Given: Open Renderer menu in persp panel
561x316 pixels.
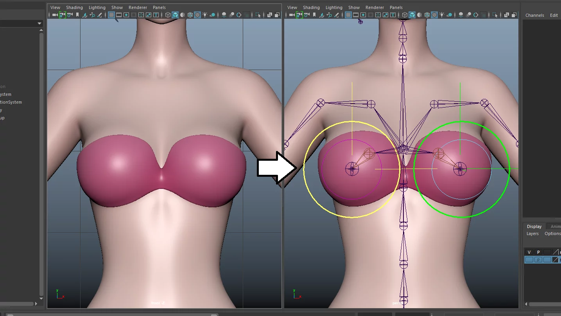Looking at the screenshot, I should pyautogui.click(x=375, y=7).
